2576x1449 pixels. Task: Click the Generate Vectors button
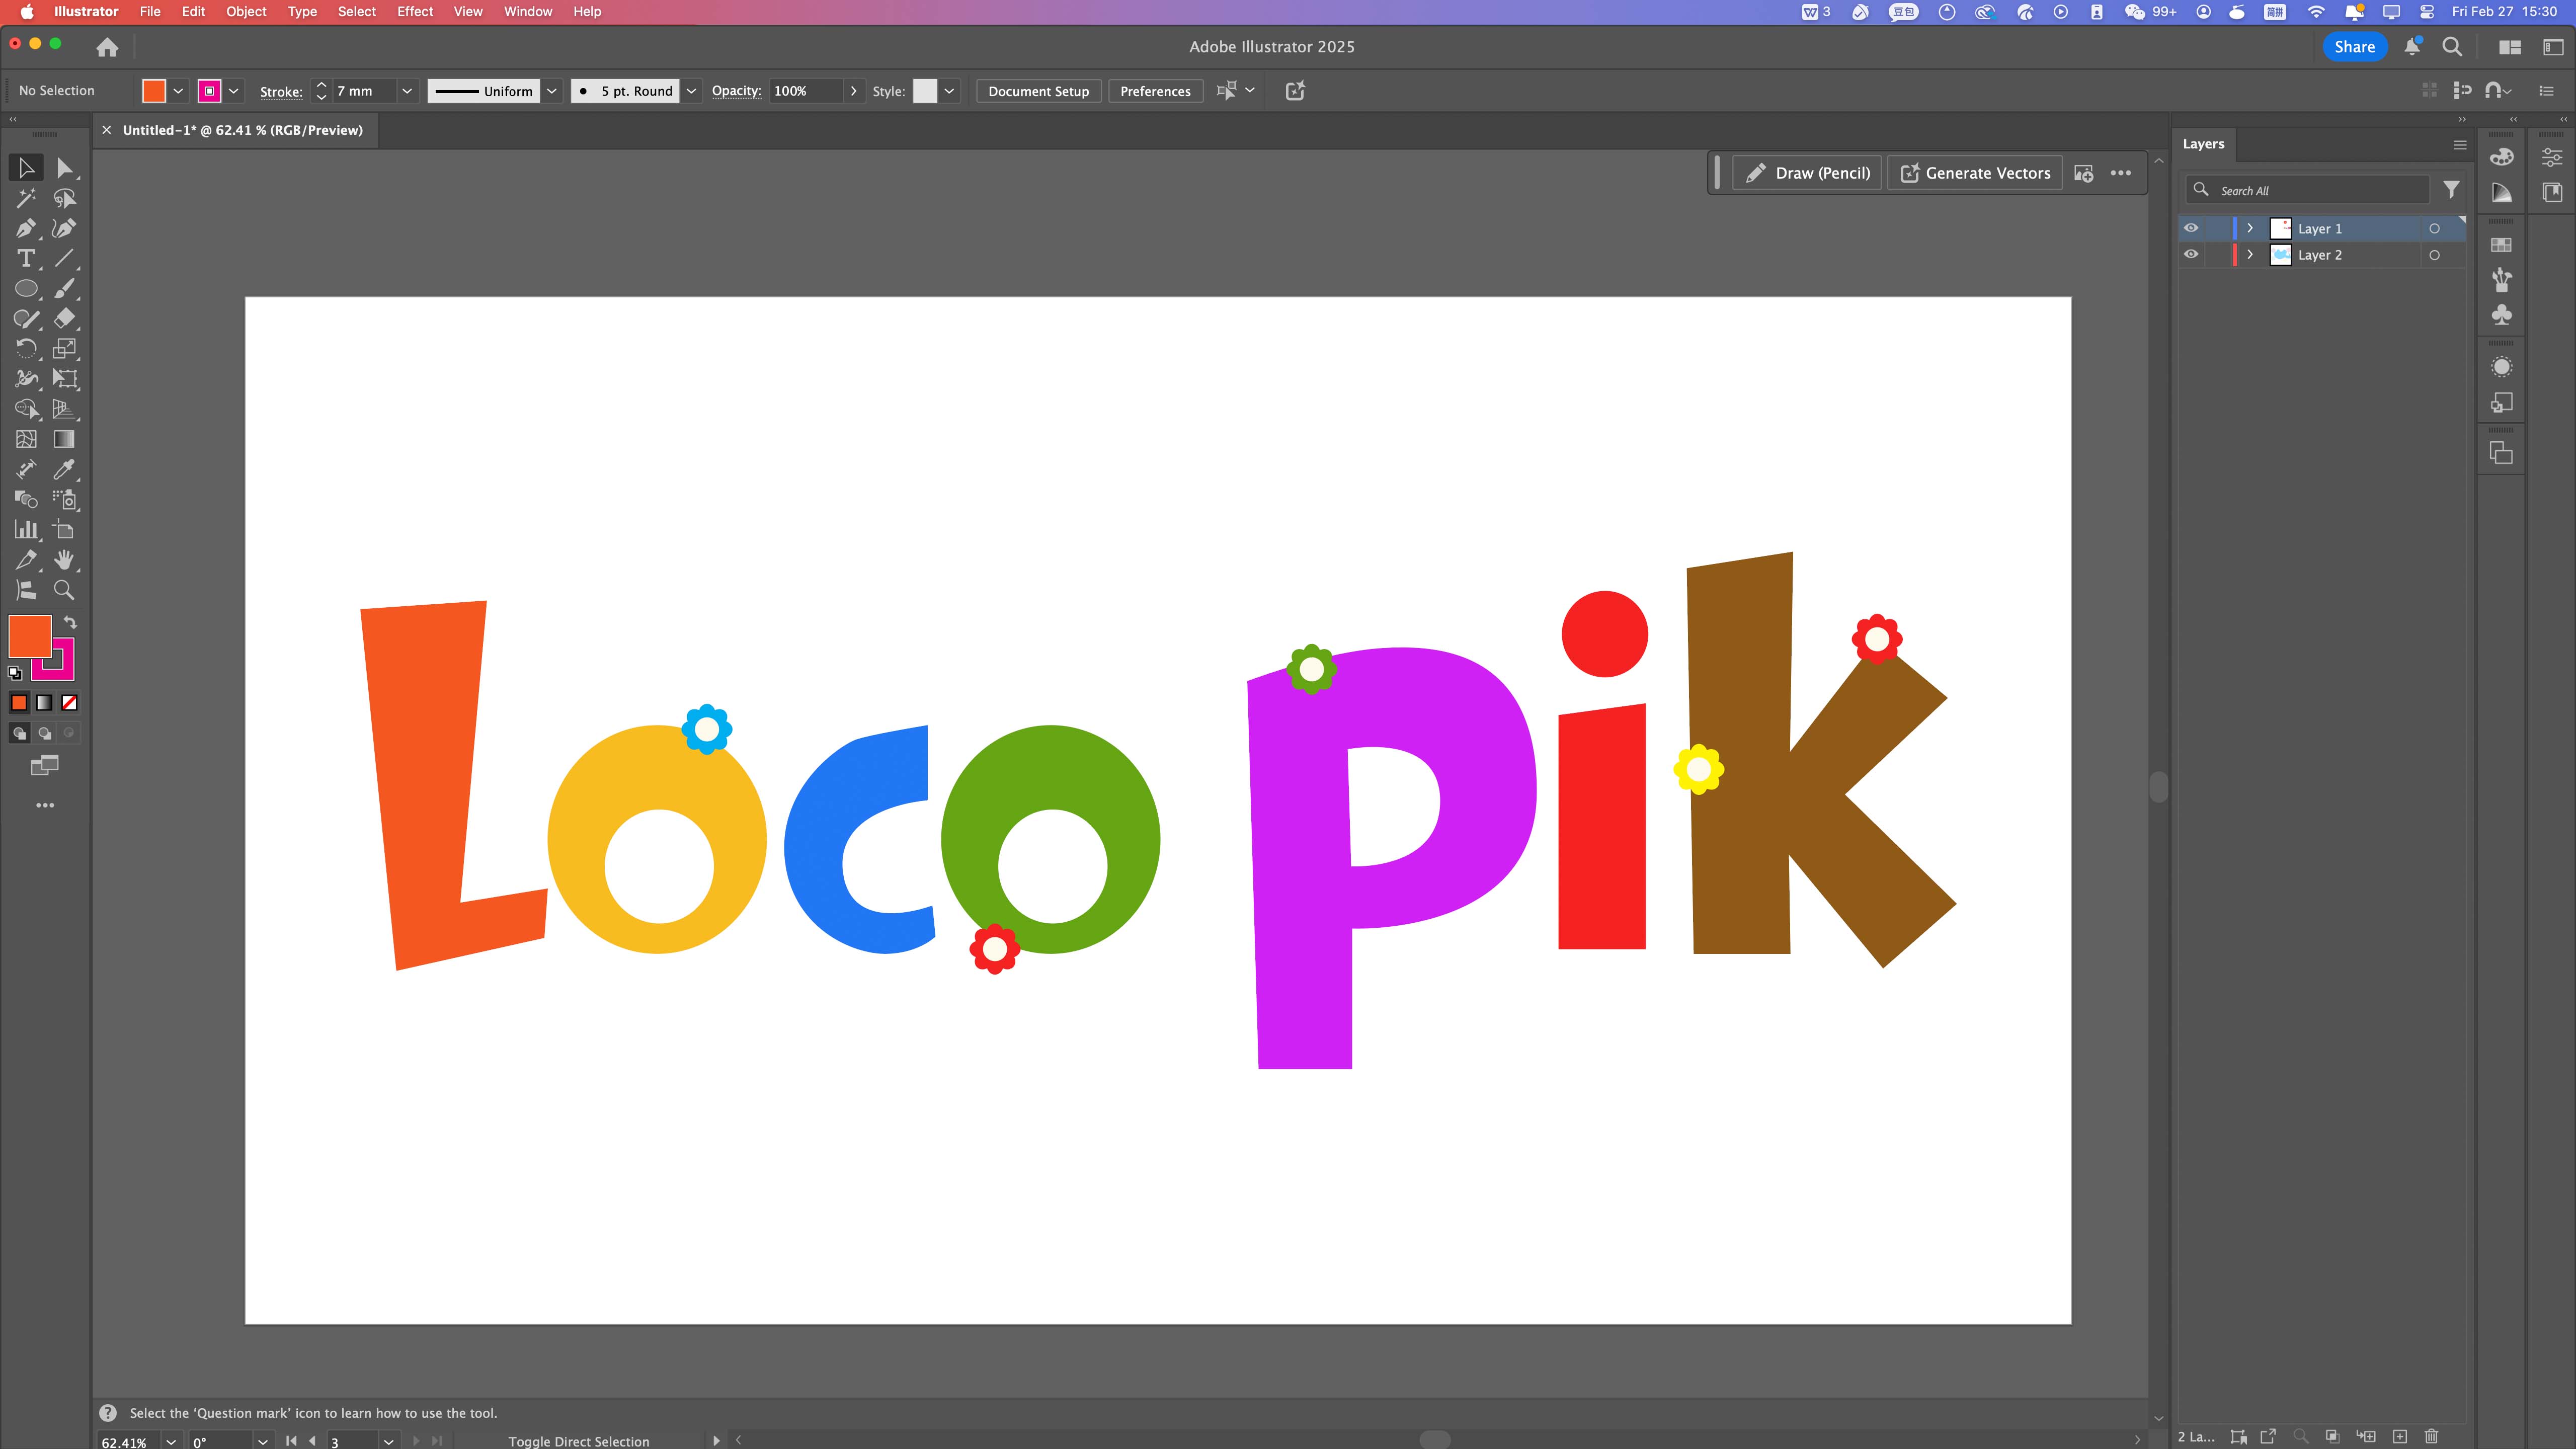tap(1974, 172)
